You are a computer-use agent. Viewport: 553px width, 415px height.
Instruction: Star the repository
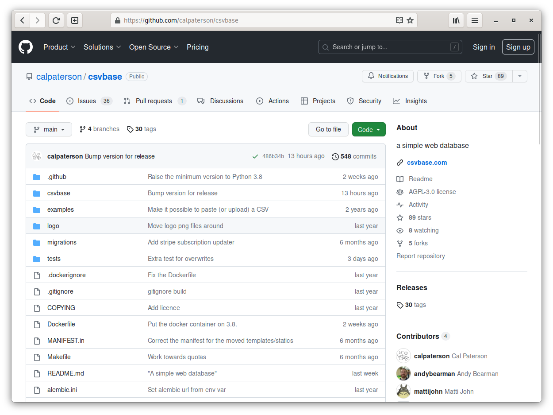(487, 76)
